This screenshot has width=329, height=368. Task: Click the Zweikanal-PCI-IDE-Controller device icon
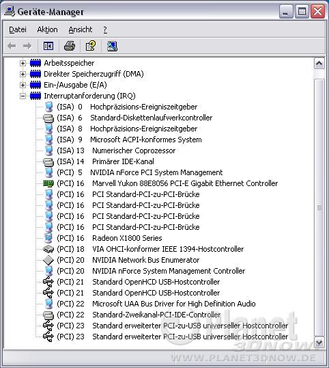48,315
